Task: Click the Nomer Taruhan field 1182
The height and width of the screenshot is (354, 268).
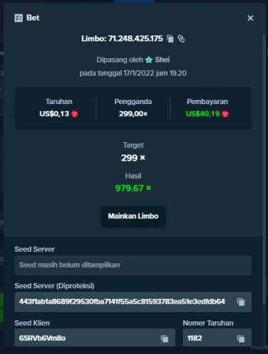Action: click(x=217, y=338)
